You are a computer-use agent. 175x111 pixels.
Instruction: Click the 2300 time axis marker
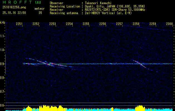(x=169, y=24)
